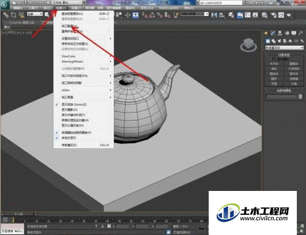This screenshot has width=306, height=235.
Task: Switch to the Modify command panel tab
Action: click(273, 33)
